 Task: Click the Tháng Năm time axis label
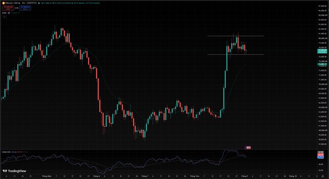tap(46, 176)
